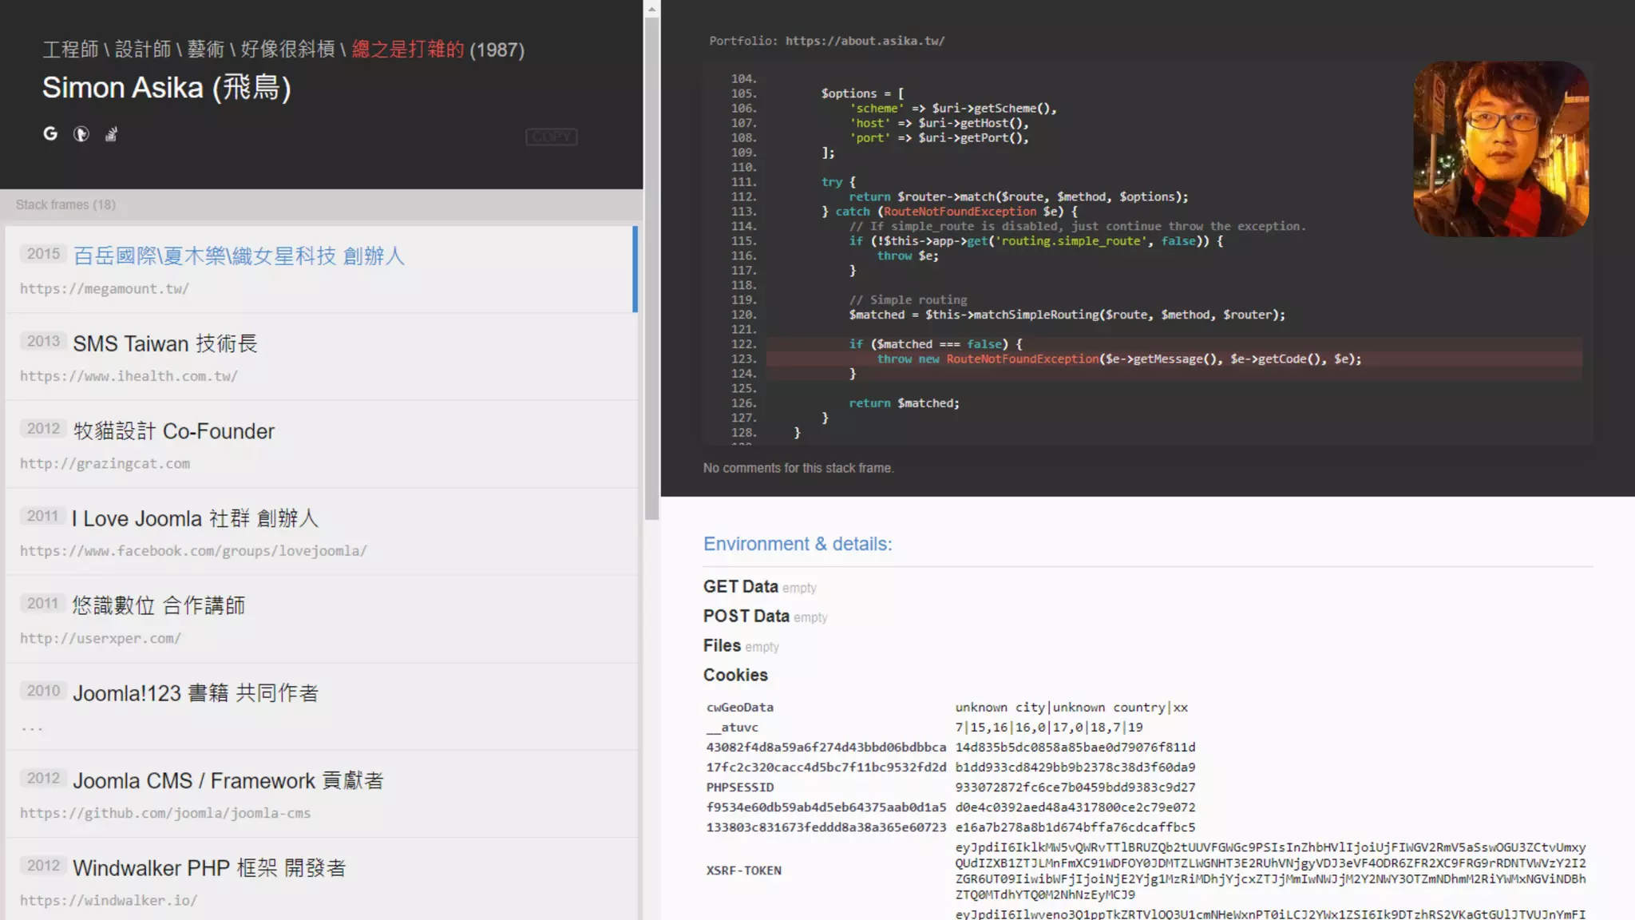Select the 牧貓設計 Co-Founder frame
The height and width of the screenshot is (920, 1635).
tap(319, 445)
